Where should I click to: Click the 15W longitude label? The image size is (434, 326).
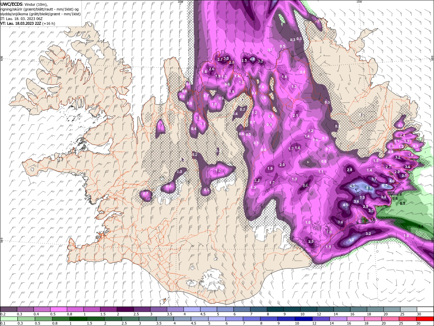(x=359, y=2)
